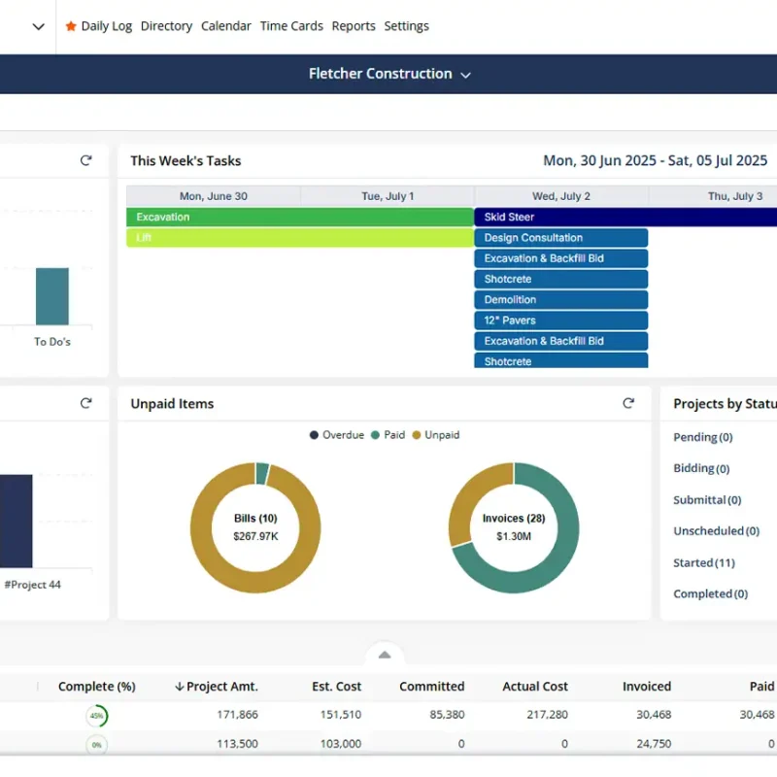Click Committed value 85,380
The width and height of the screenshot is (777, 777).
coord(447,715)
